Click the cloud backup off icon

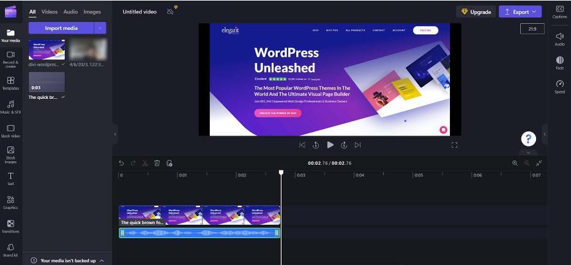coord(170,11)
